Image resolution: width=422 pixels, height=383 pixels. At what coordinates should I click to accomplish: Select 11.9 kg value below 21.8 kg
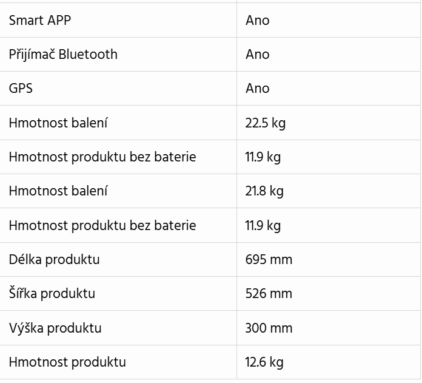coord(263,225)
